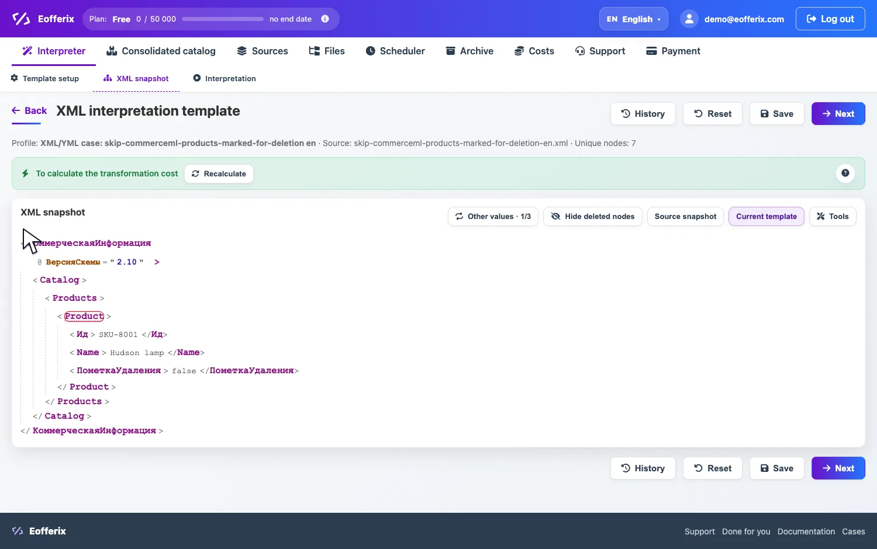Select the Products opening node
Viewport: 877px width, 549px height.
coord(75,298)
